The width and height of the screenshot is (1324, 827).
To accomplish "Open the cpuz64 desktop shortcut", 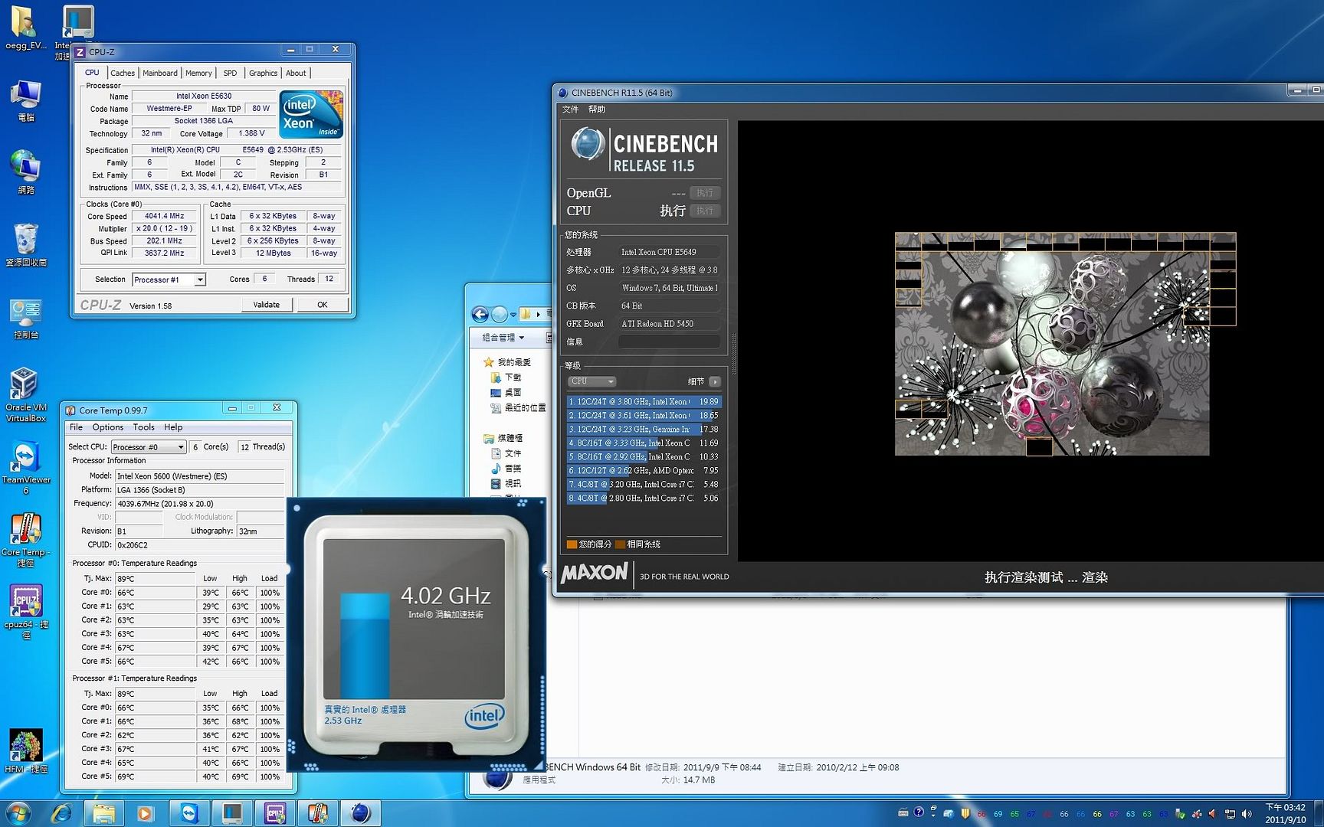I will coord(25,612).
